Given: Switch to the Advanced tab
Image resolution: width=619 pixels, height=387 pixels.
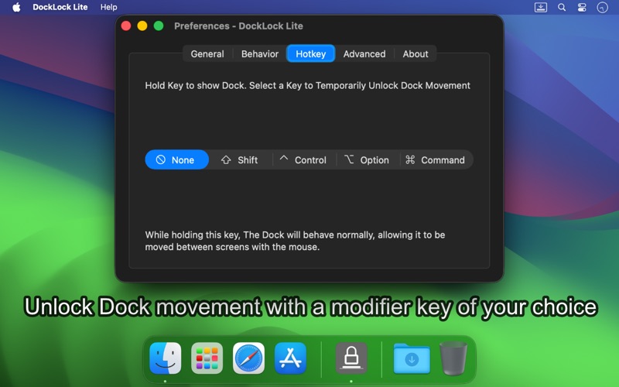Looking at the screenshot, I should tap(364, 53).
